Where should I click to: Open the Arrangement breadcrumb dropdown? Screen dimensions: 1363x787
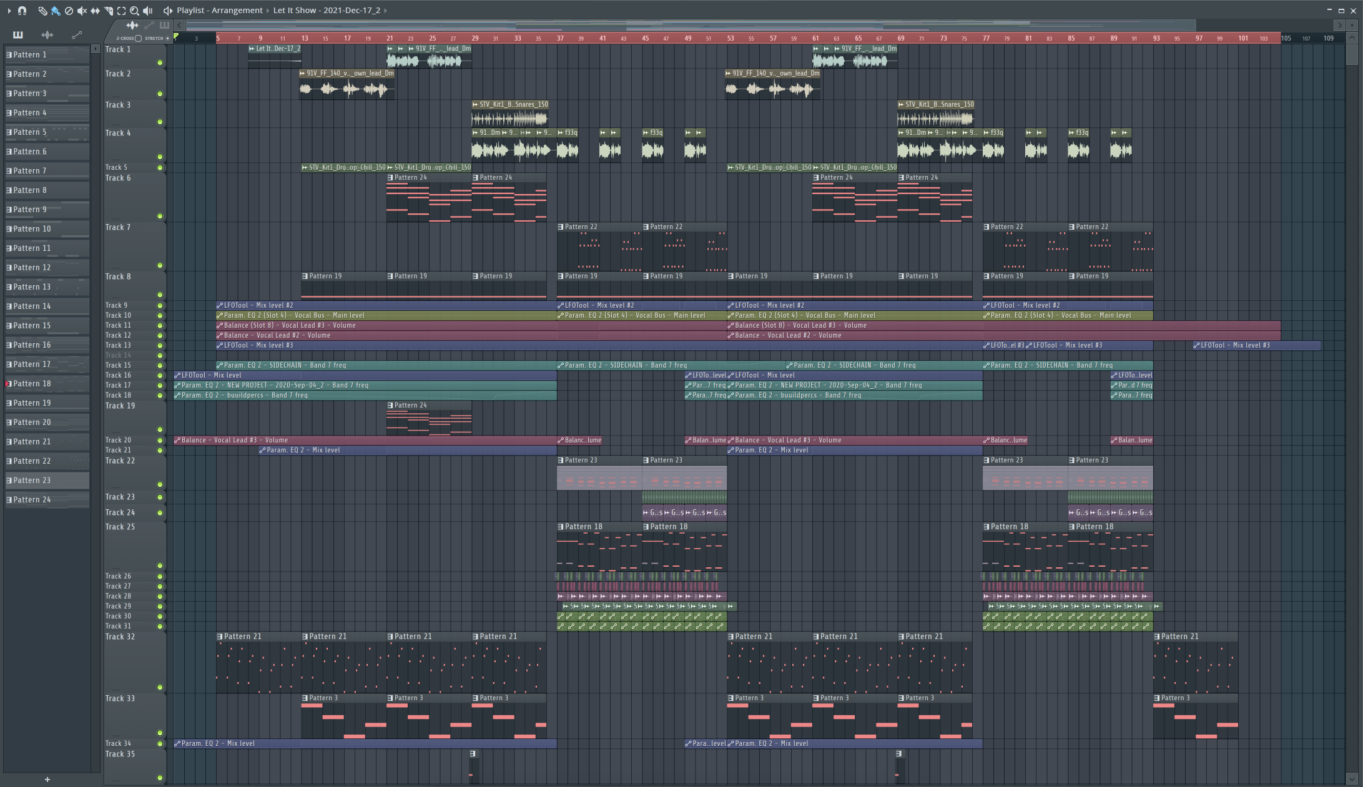click(x=268, y=11)
